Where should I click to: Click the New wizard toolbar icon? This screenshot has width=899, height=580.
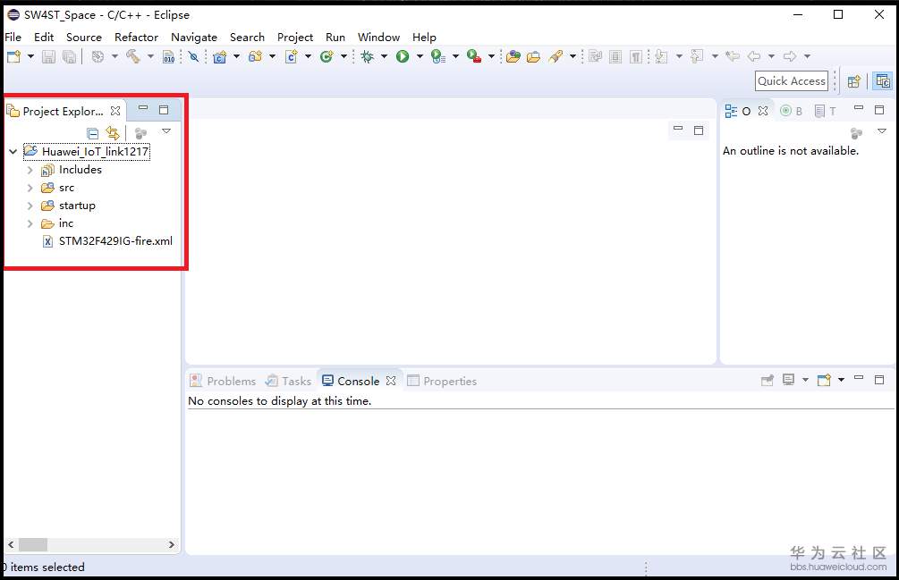[x=13, y=56]
